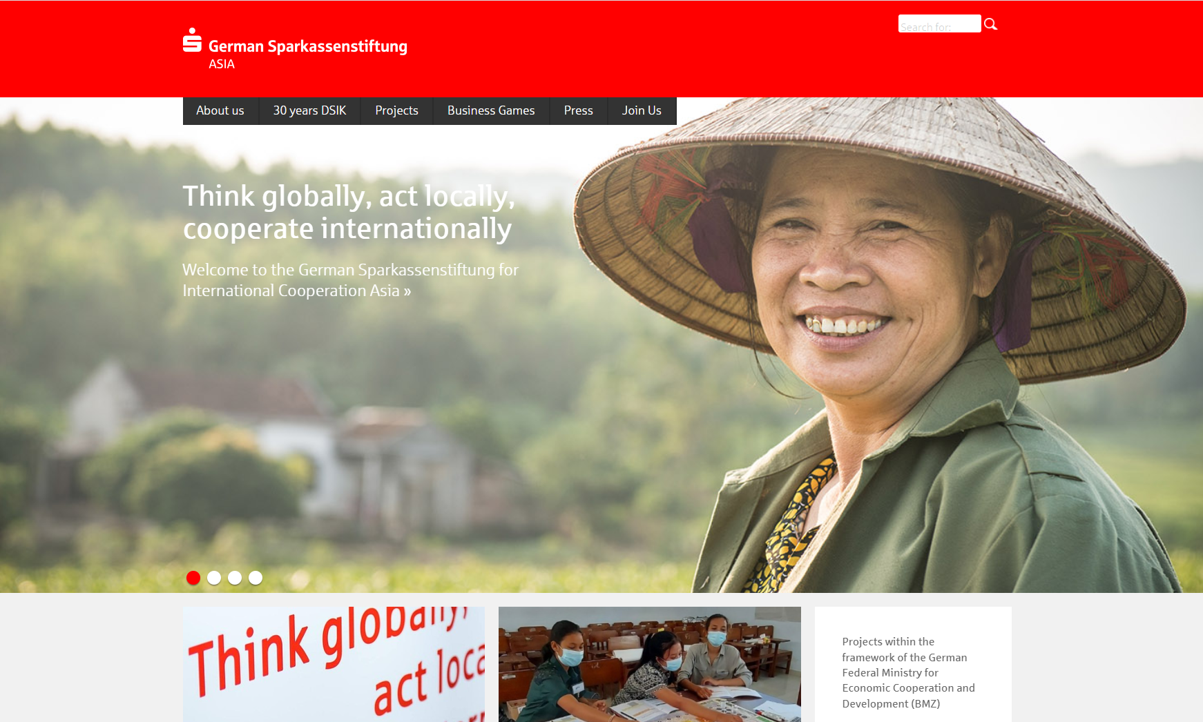The height and width of the screenshot is (722, 1203).
Task: Open the 30 years DSIK menu
Action: pos(309,110)
